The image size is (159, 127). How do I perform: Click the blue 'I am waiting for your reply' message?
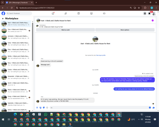click(x=134, y=89)
